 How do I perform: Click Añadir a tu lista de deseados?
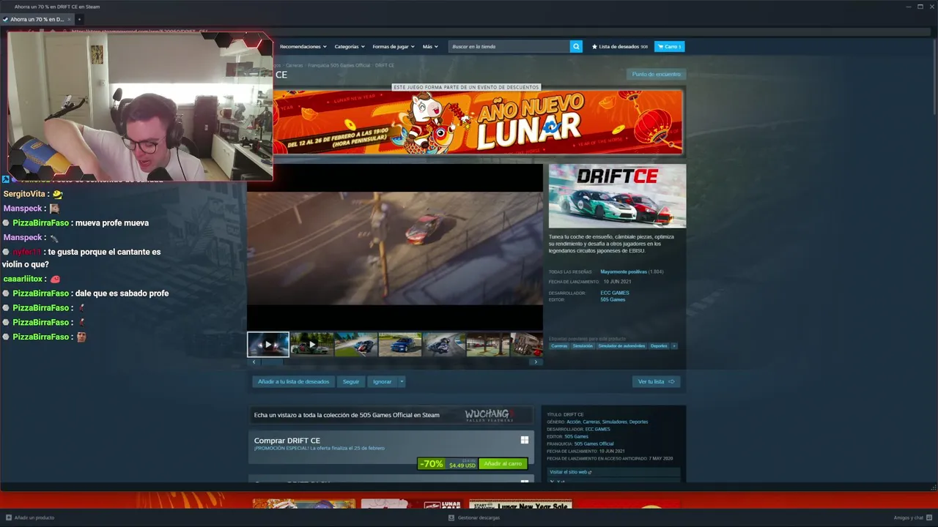[293, 381]
